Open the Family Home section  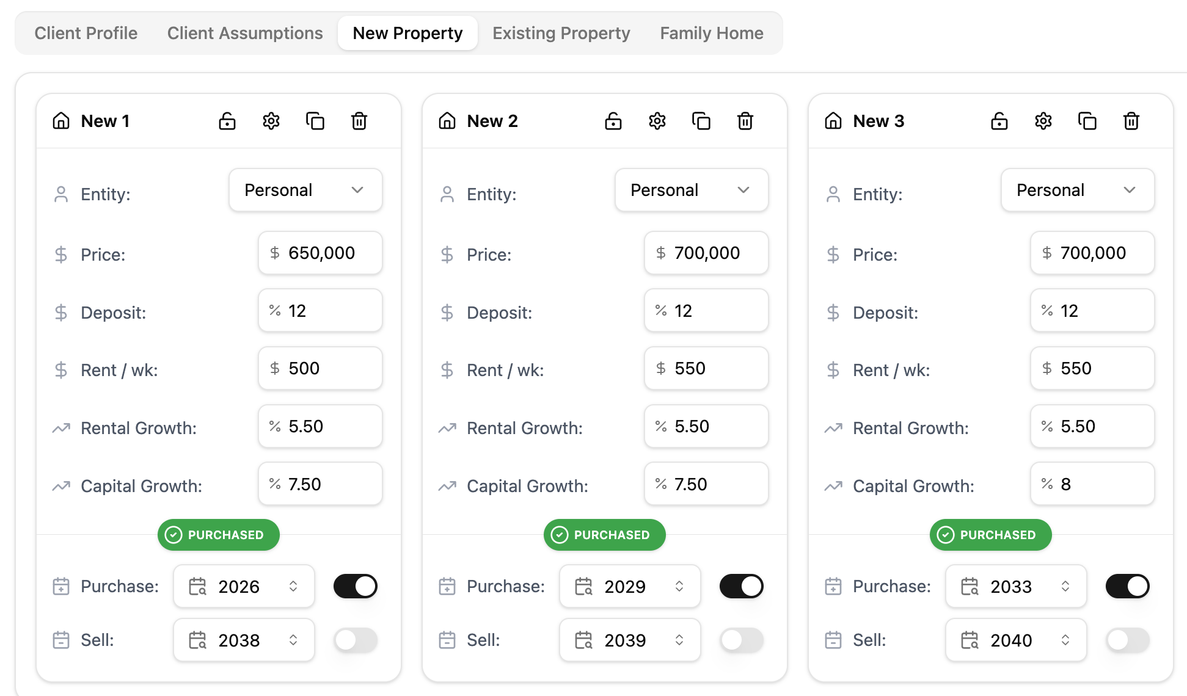tap(710, 33)
